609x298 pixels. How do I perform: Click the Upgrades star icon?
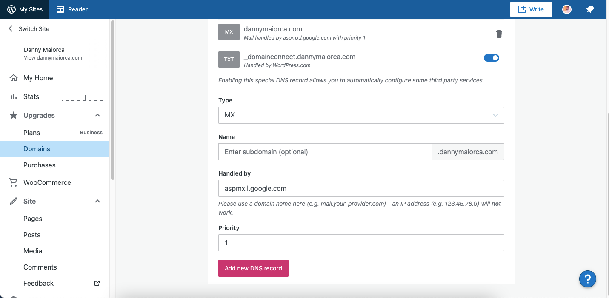(x=14, y=115)
